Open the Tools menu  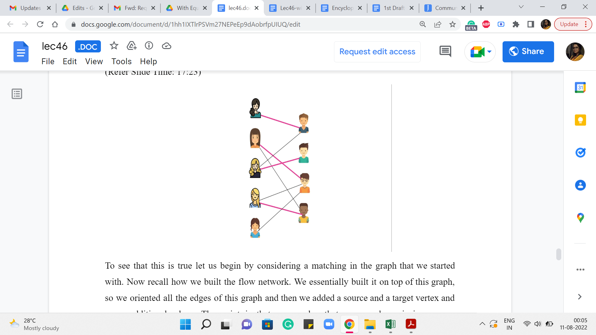(121, 61)
